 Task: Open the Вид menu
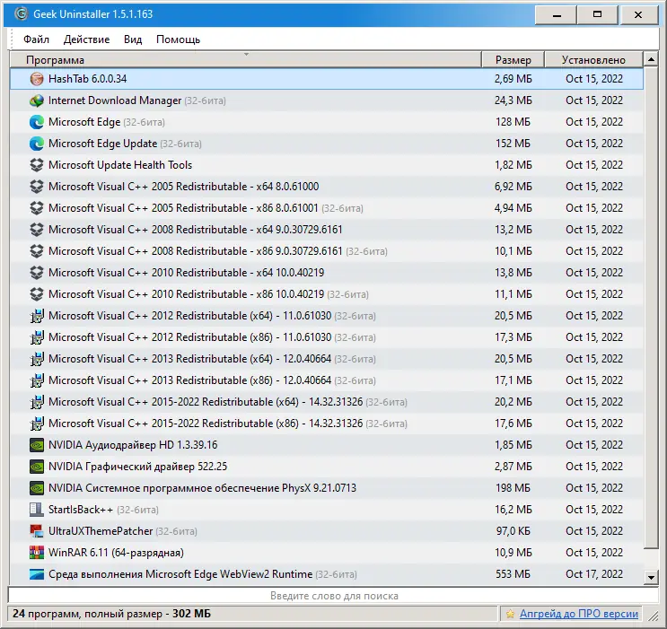tap(133, 39)
